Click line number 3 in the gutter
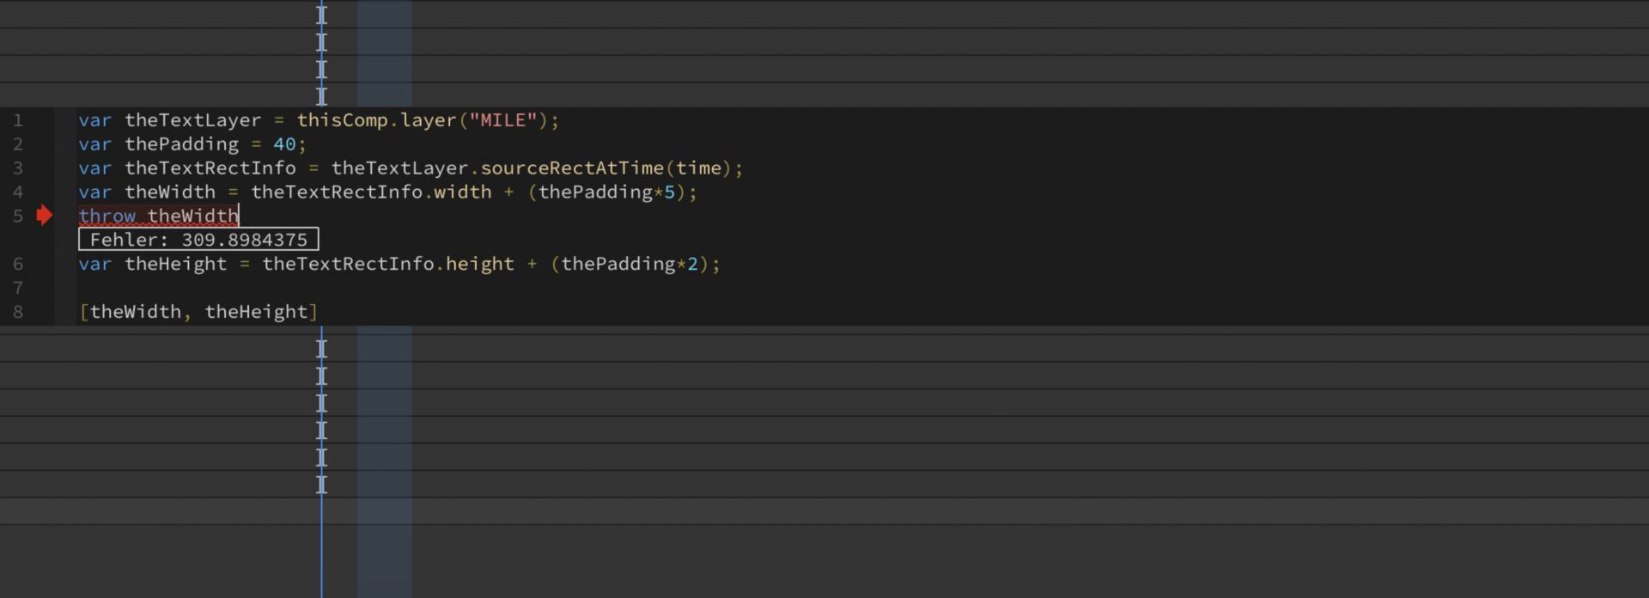Image resolution: width=1649 pixels, height=598 pixels. coord(18,168)
